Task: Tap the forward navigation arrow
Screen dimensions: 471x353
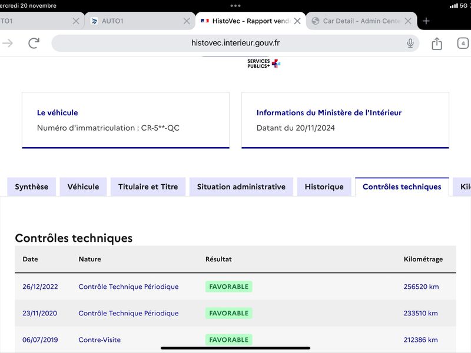Action: pyautogui.click(x=8, y=43)
